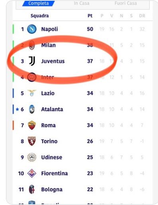
Task: Open the Juventus team name link
Action: pos(53,61)
